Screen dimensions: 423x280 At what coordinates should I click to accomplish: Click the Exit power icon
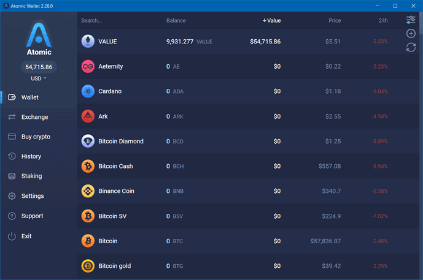pyautogui.click(x=12, y=236)
